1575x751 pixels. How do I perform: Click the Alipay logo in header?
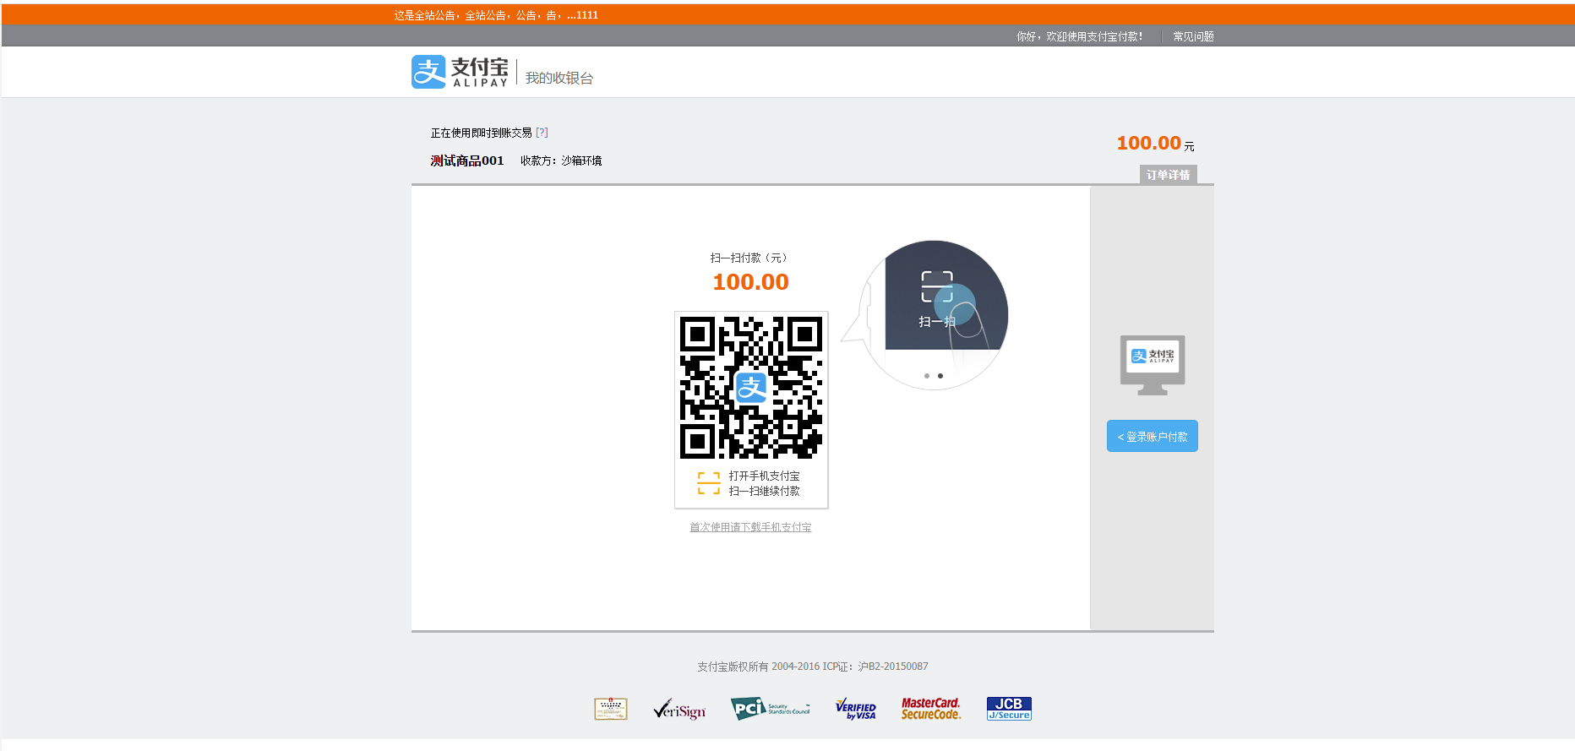[x=460, y=72]
